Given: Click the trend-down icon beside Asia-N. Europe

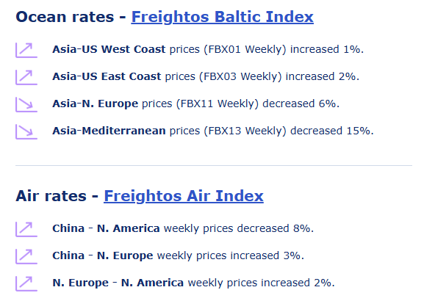Looking at the screenshot, I should (26, 104).
